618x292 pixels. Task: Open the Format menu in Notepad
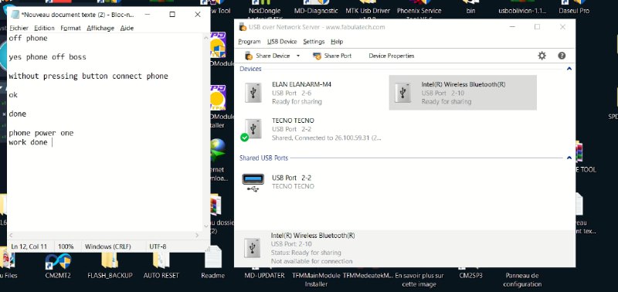70,28
